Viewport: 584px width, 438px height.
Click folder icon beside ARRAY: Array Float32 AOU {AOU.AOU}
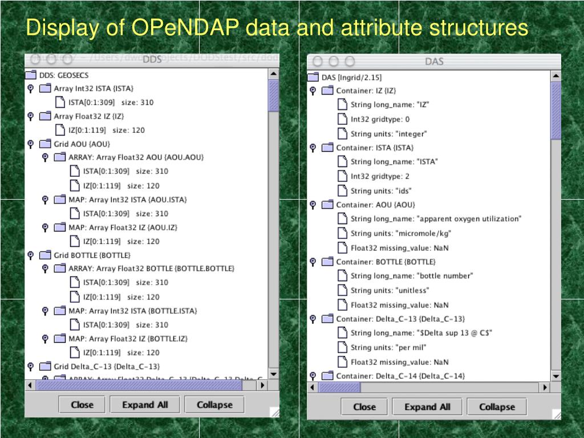(x=59, y=157)
